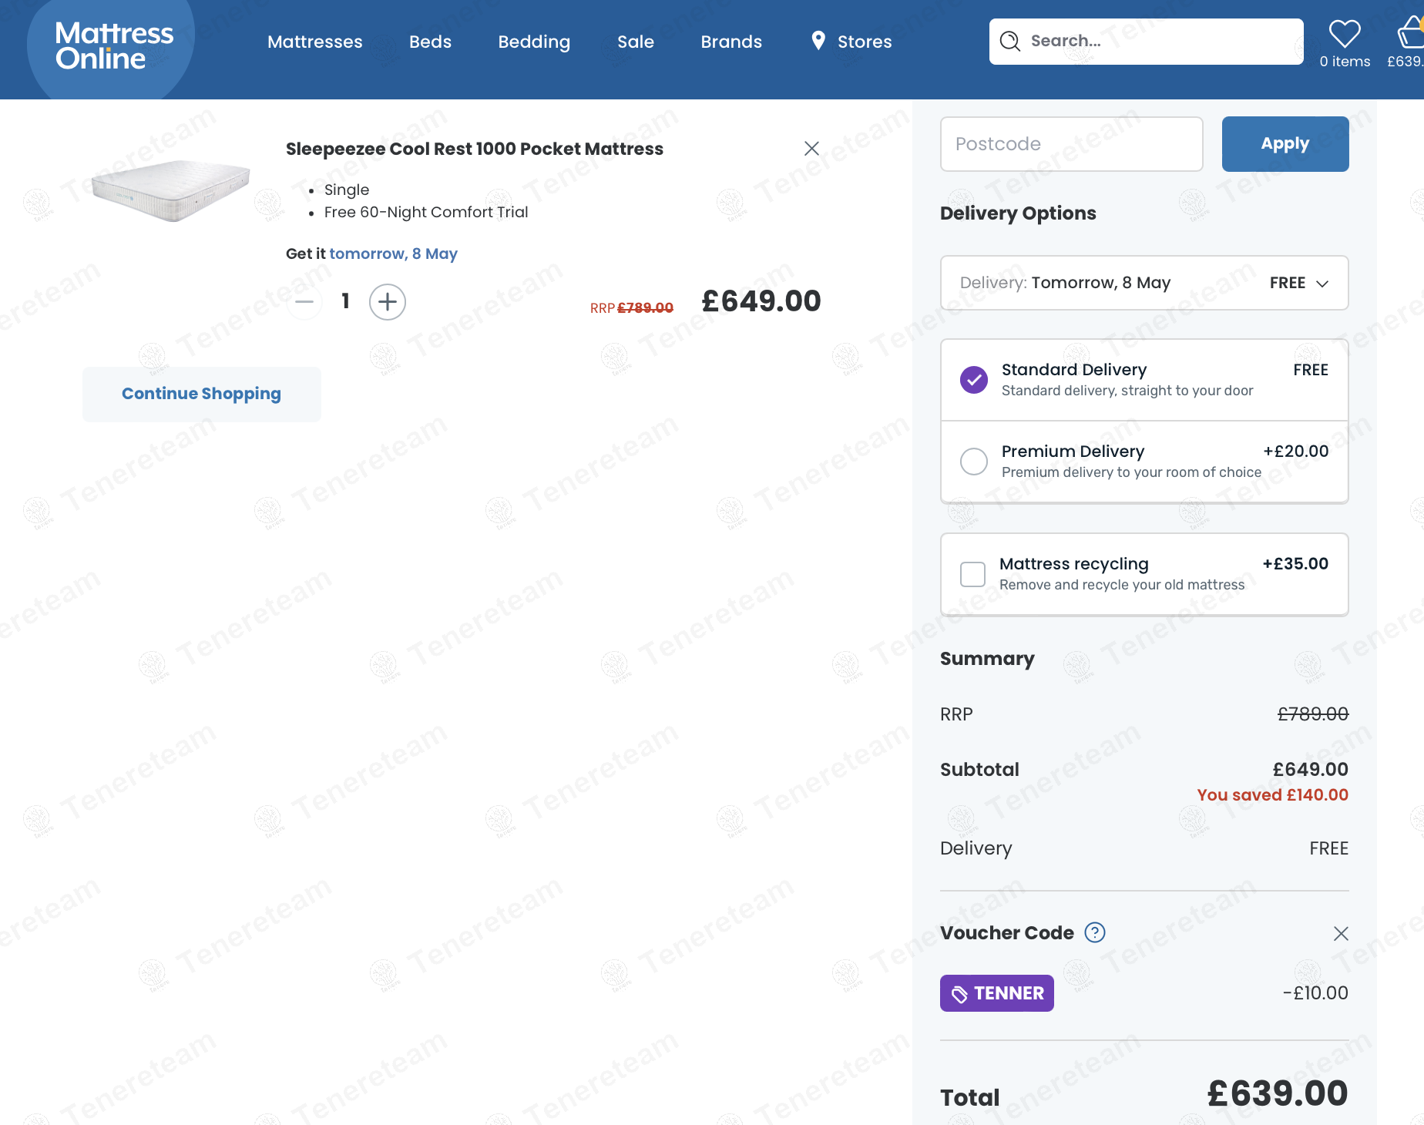Click the Mattress Online logo
1424x1125 pixels.
(x=114, y=46)
